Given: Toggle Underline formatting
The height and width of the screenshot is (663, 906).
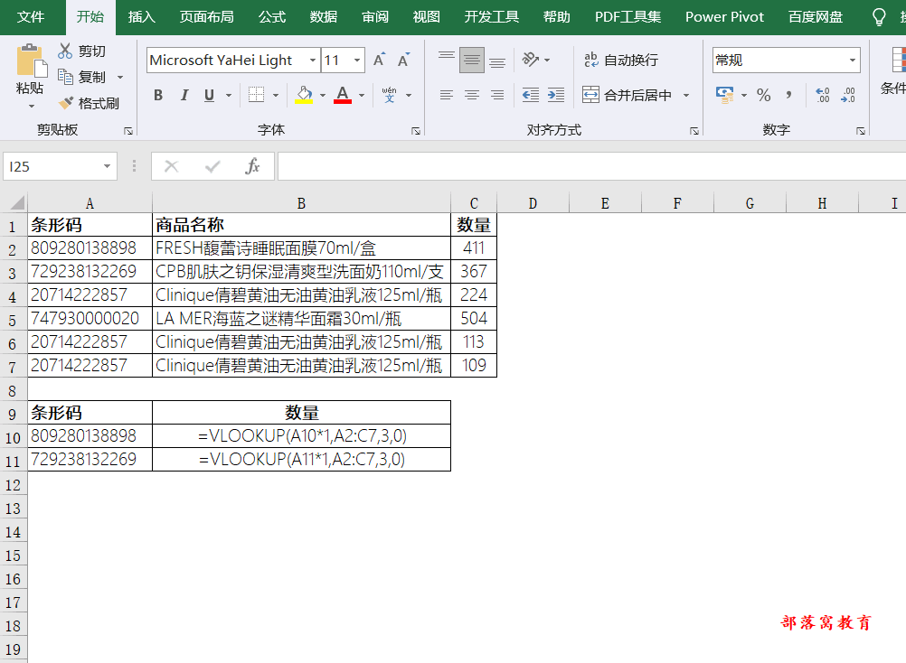Looking at the screenshot, I should 209,95.
